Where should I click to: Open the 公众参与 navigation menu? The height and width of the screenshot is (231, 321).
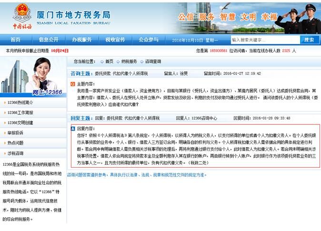pyautogui.click(x=149, y=40)
